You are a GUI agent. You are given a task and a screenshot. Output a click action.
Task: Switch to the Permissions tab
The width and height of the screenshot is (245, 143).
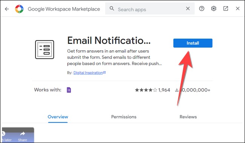tap(124, 117)
